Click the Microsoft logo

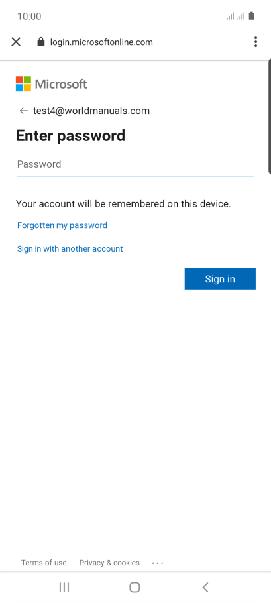pos(52,84)
